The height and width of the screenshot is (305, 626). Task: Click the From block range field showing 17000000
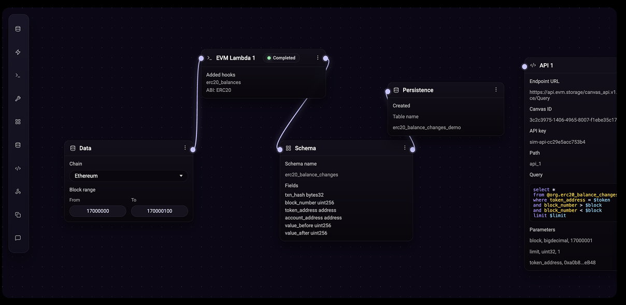click(x=97, y=211)
